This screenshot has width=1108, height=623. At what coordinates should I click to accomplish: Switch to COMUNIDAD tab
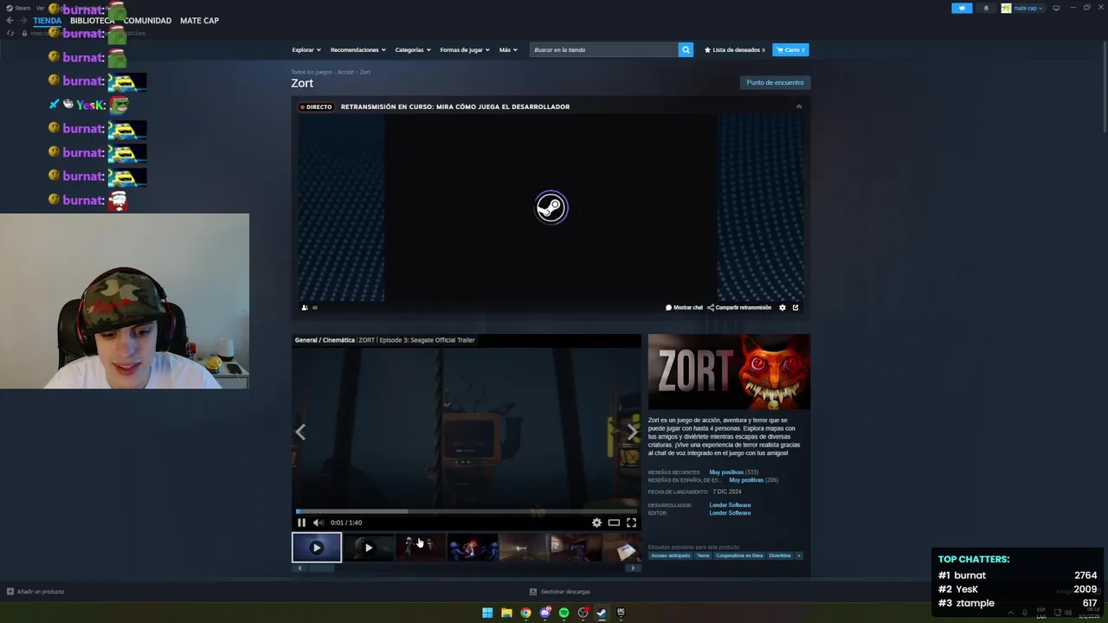pos(147,21)
